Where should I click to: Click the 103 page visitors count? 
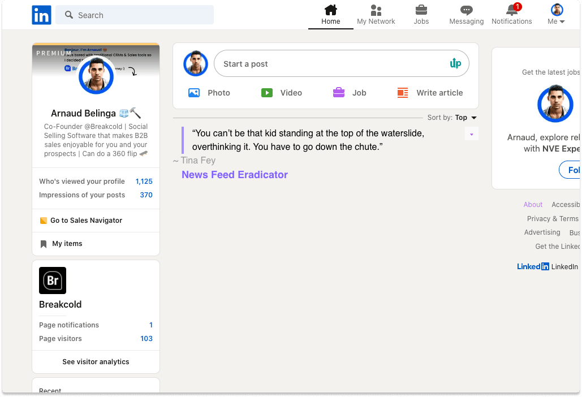[x=146, y=339]
